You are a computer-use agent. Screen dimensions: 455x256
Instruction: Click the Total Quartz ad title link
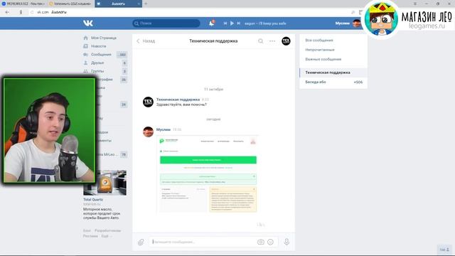(93, 200)
